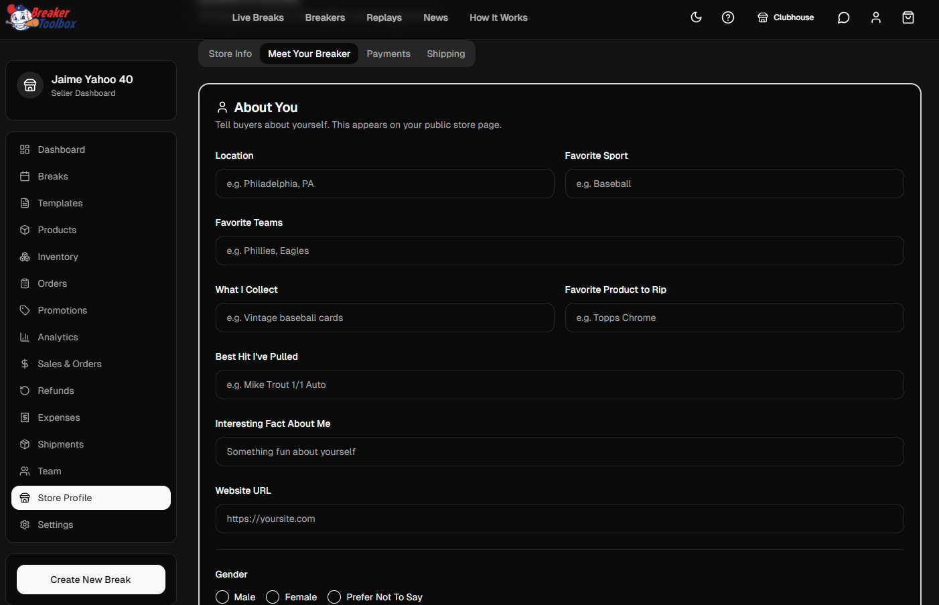
Task: Go to Live Breaks page
Action: coord(258,17)
